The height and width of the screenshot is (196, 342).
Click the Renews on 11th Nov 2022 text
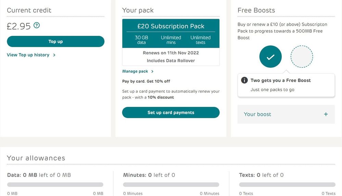click(171, 53)
